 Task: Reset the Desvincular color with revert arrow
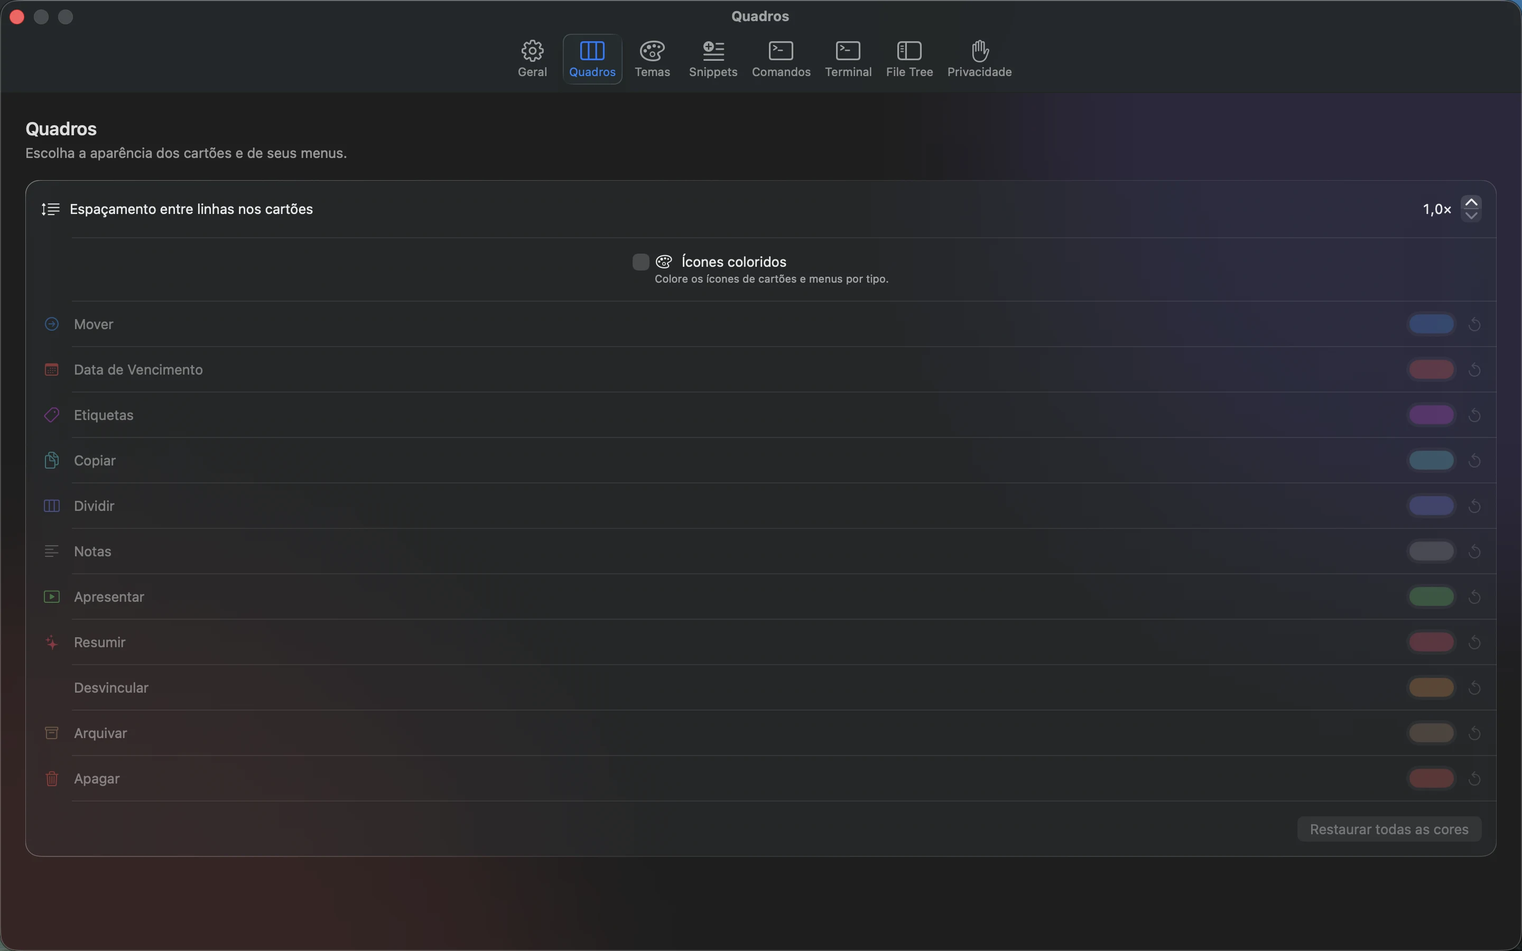click(x=1474, y=687)
